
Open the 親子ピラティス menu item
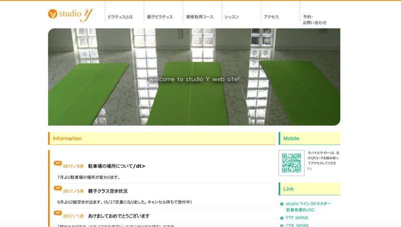[x=160, y=17]
